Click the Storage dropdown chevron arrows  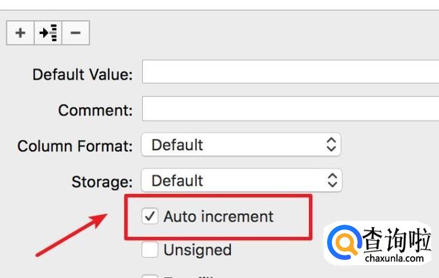[331, 180]
